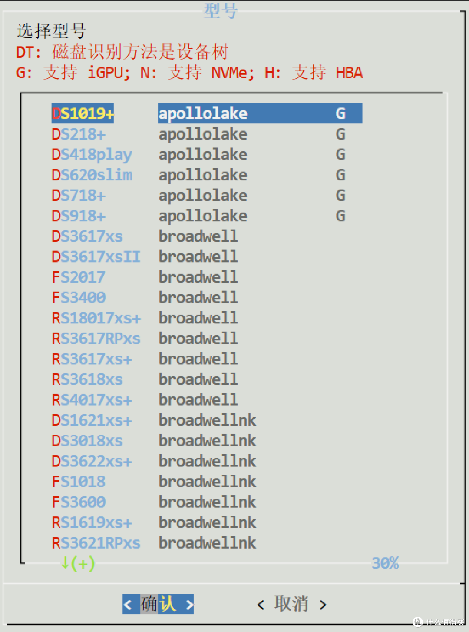
Task: Pick DS3617xsII from the list
Action: click(207, 256)
